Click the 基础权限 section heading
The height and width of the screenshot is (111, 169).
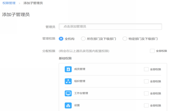point(65,58)
